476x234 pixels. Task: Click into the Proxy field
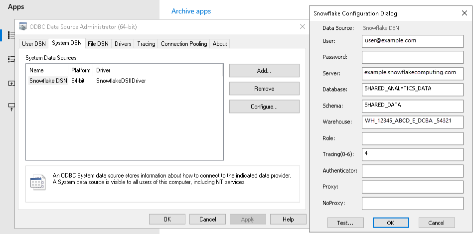pyautogui.click(x=413, y=187)
